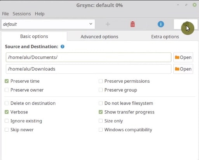Click help icon beside Source and Destination
This screenshot has height=160, width=199.
(63, 47)
